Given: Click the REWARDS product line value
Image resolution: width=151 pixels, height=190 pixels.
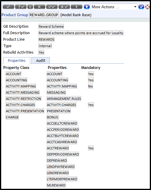Looking at the screenshot, I should [46, 39].
